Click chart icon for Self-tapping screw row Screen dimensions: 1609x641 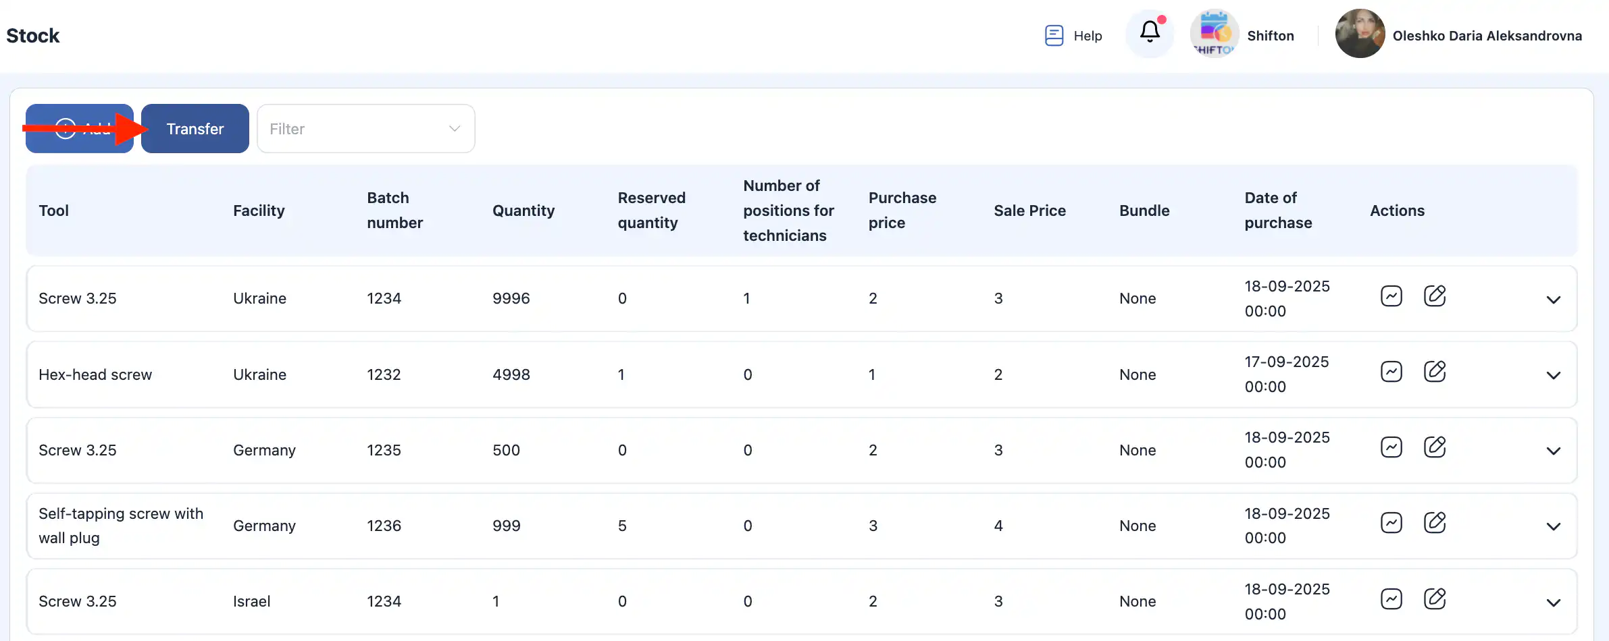1391,523
